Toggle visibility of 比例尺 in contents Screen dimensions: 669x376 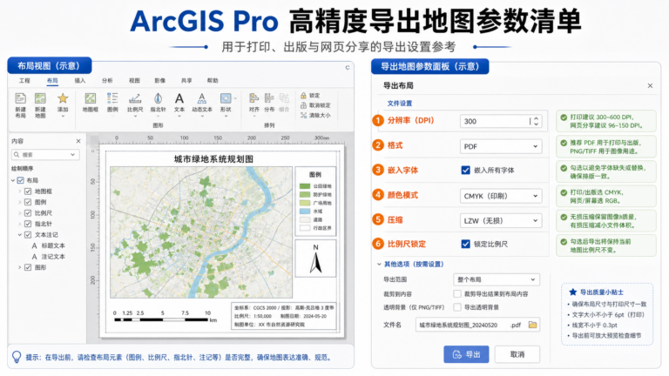[28, 213]
